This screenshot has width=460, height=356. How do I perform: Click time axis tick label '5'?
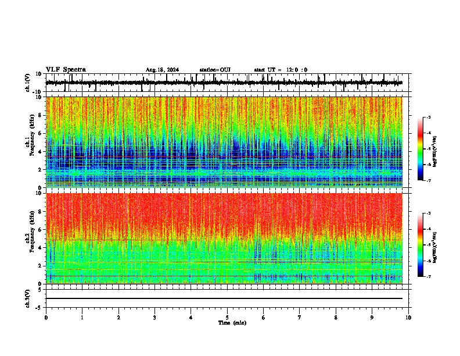tap(227, 318)
